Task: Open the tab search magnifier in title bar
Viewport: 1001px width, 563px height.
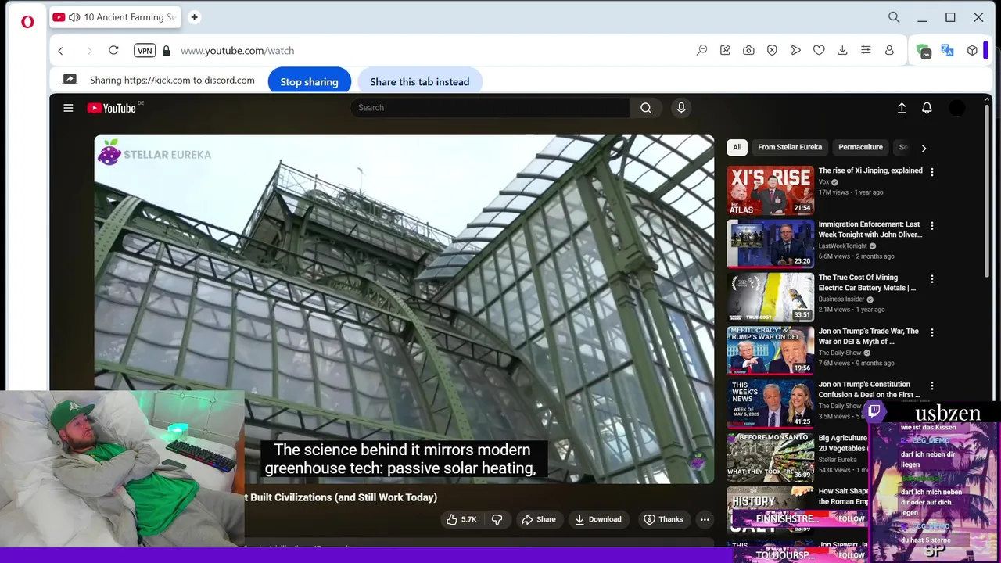Action: click(894, 17)
